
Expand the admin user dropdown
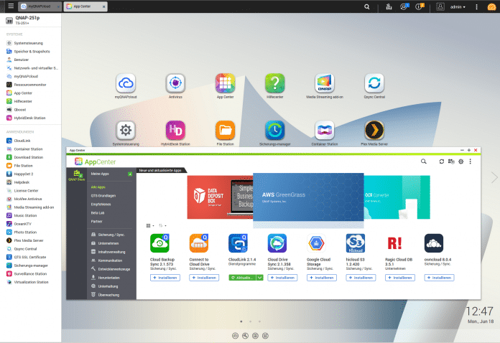[458, 6]
